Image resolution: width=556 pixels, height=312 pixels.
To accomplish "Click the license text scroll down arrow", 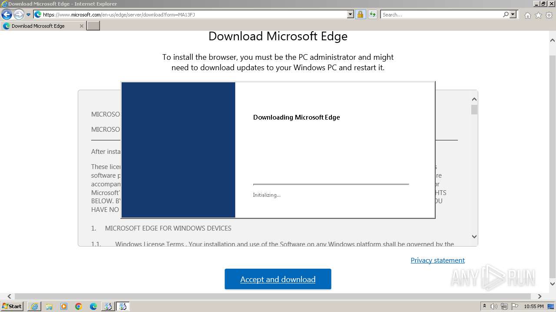I will [x=474, y=237].
